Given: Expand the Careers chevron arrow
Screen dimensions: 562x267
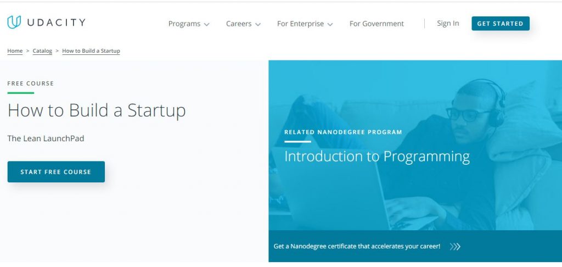Looking at the screenshot, I should 258,24.
